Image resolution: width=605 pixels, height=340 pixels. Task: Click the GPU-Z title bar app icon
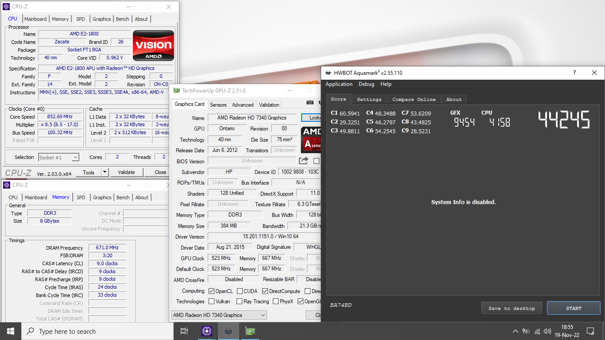[x=177, y=91]
